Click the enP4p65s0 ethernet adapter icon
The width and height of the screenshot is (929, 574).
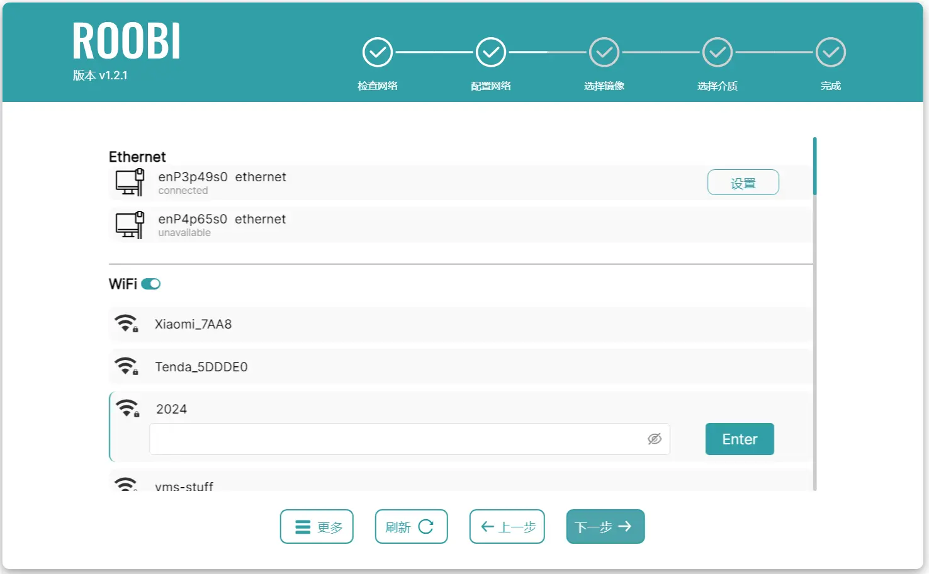coord(130,225)
